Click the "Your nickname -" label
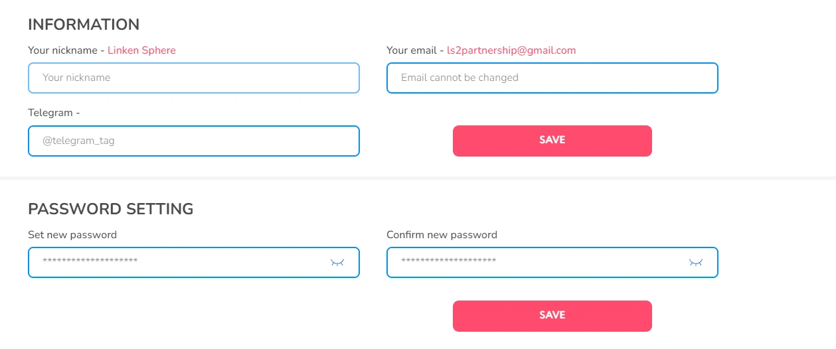 pos(66,50)
